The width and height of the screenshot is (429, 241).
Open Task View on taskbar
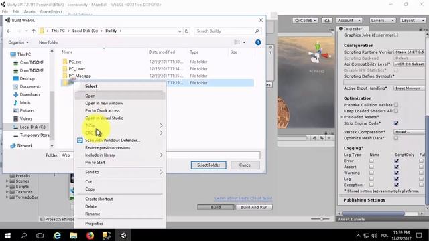[x=40, y=235]
